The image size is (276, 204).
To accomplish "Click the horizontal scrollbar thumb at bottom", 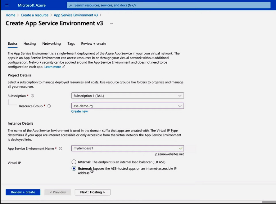I will click(269, 202).
